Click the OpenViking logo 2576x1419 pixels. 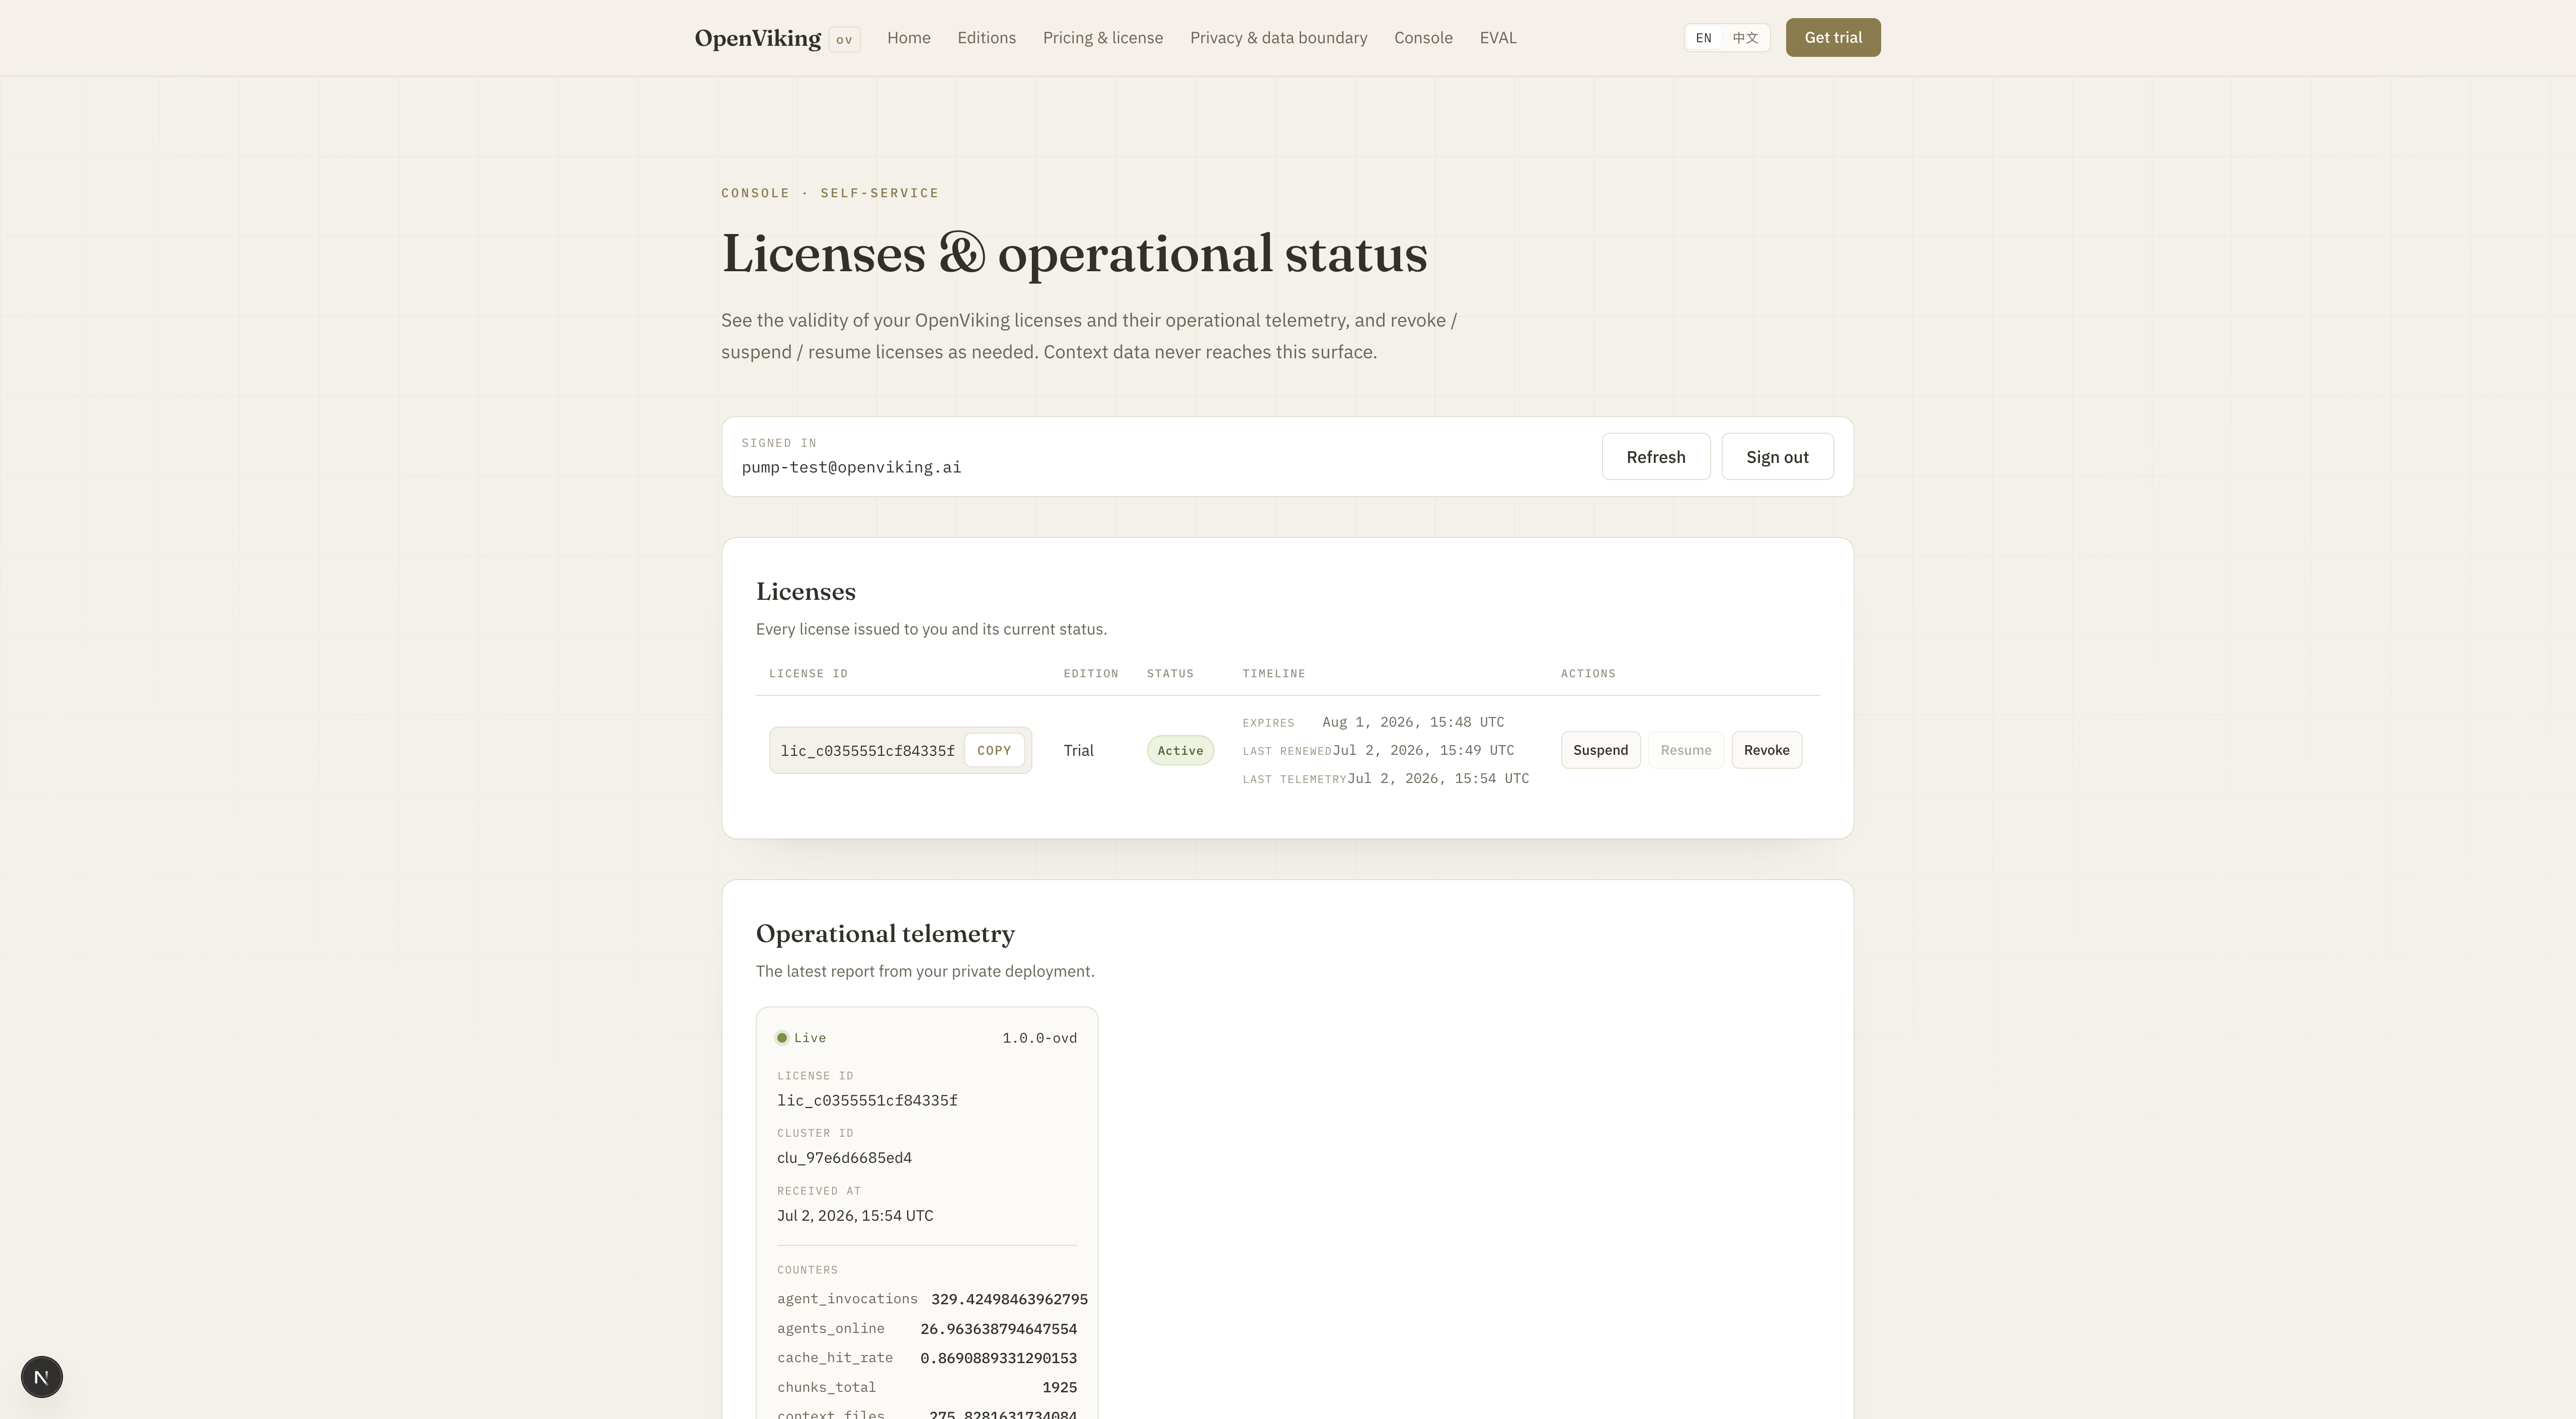[x=758, y=38]
